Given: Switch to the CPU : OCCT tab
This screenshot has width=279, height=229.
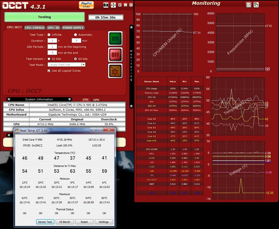Looking at the screenshot, I should click(x=15, y=27).
